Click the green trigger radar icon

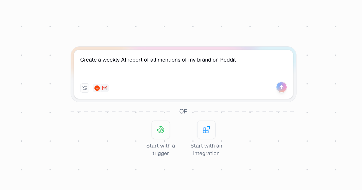(x=161, y=130)
